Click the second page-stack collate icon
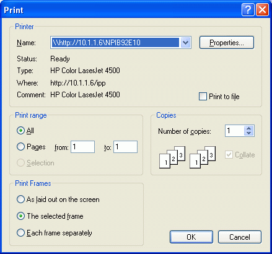 (203, 157)
